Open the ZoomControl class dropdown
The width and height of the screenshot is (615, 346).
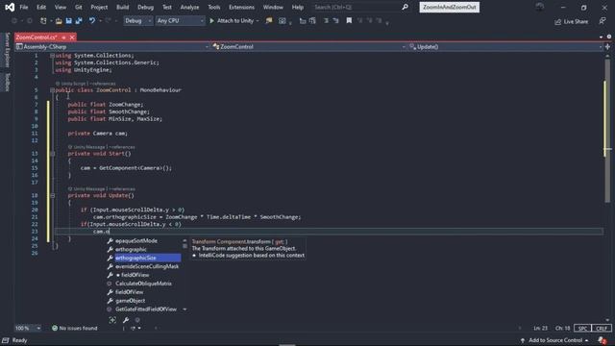(x=309, y=47)
